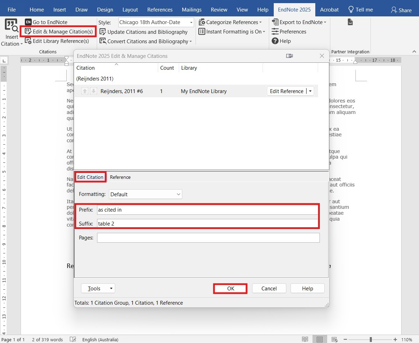This screenshot has width=419, height=343.
Task: Click the Library column header
Action: (221, 68)
